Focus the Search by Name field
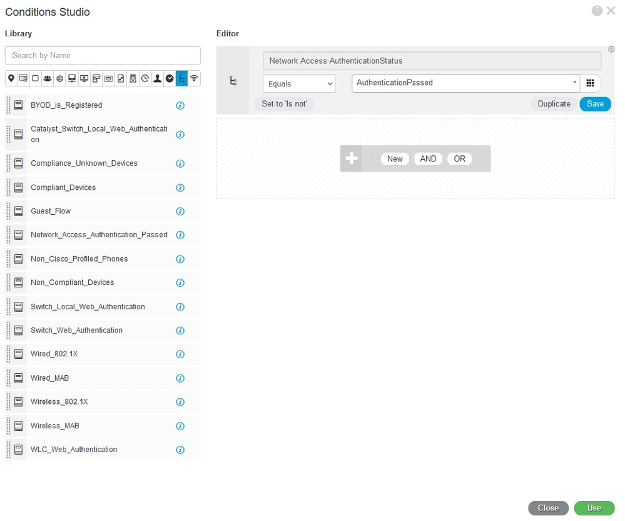 point(103,56)
